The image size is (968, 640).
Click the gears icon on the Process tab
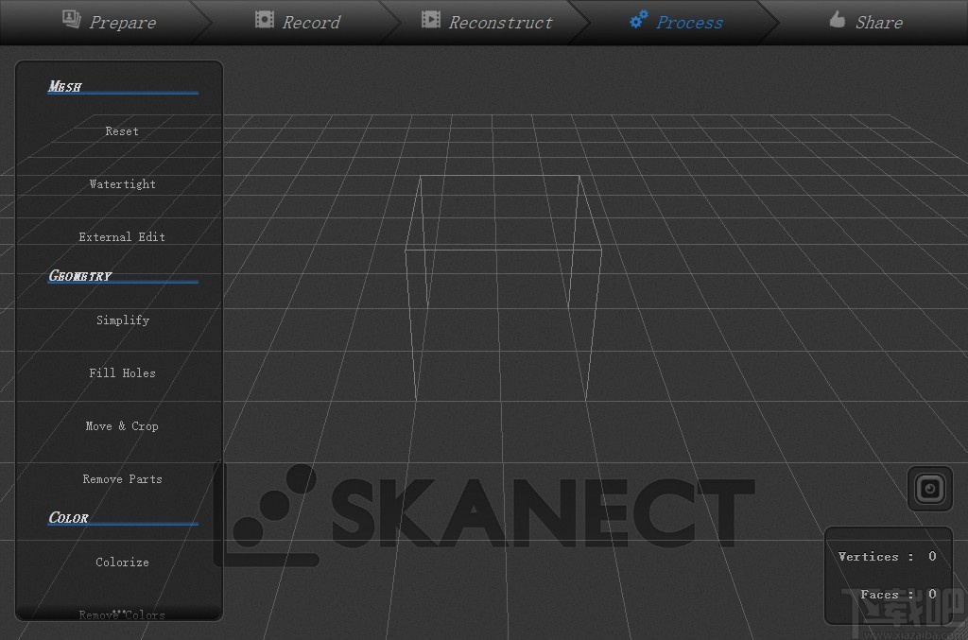637,21
